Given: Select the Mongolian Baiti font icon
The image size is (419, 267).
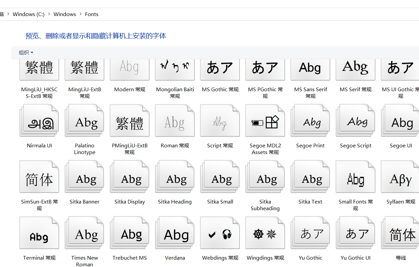Looking at the screenshot, I should [x=175, y=70].
